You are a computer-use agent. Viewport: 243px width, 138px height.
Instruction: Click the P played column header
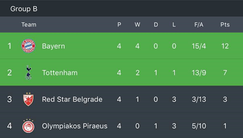119,25
